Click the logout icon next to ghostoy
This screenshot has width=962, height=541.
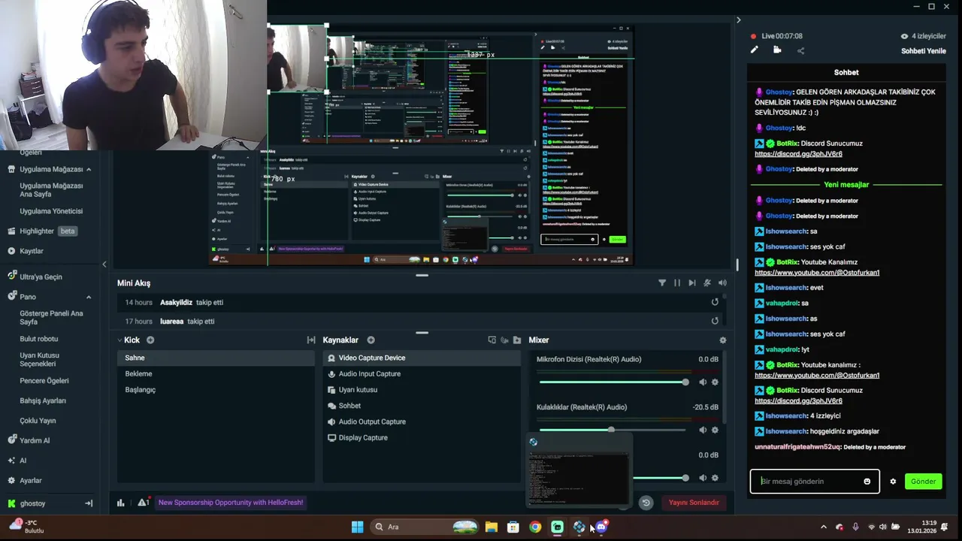(x=89, y=503)
